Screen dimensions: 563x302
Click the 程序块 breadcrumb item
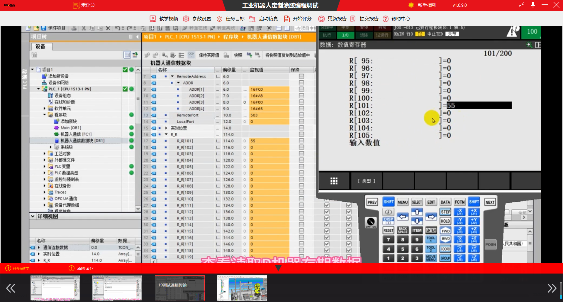(x=231, y=37)
